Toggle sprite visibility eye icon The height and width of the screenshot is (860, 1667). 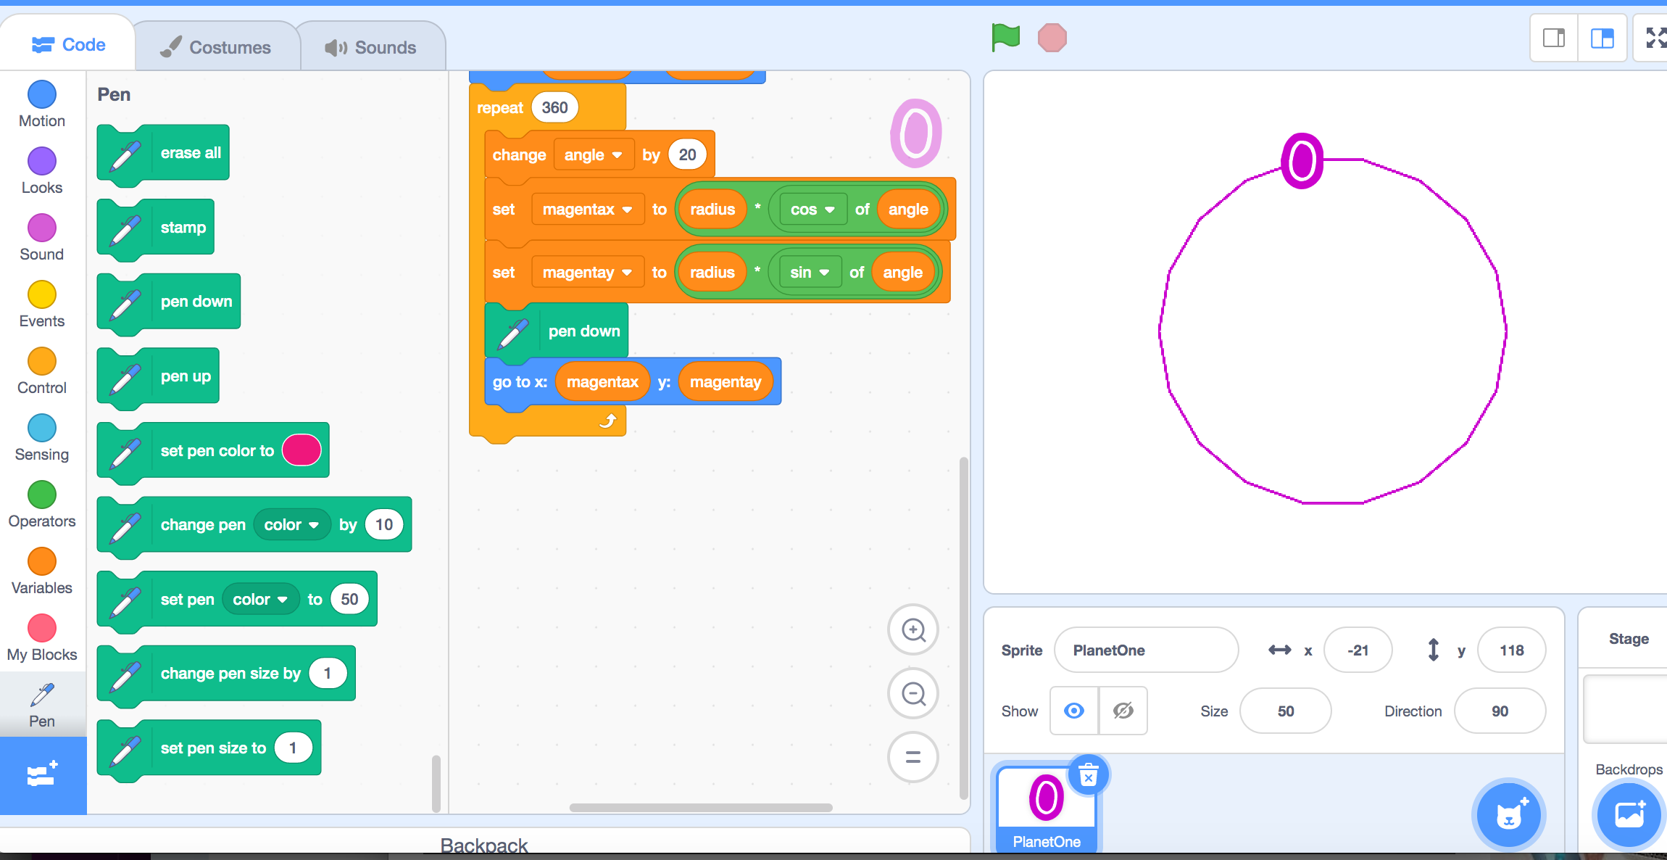(x=1074, y=712)
